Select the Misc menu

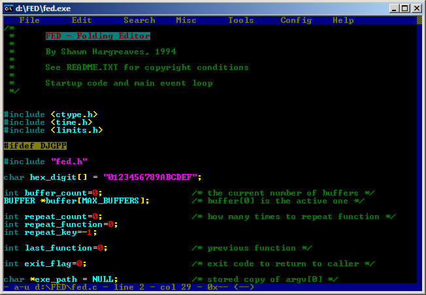[186, 20]
